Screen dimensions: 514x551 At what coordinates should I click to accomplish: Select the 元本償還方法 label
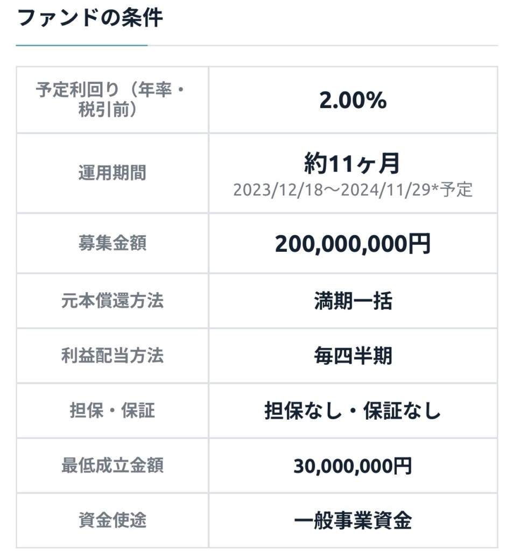coord(111,301)
